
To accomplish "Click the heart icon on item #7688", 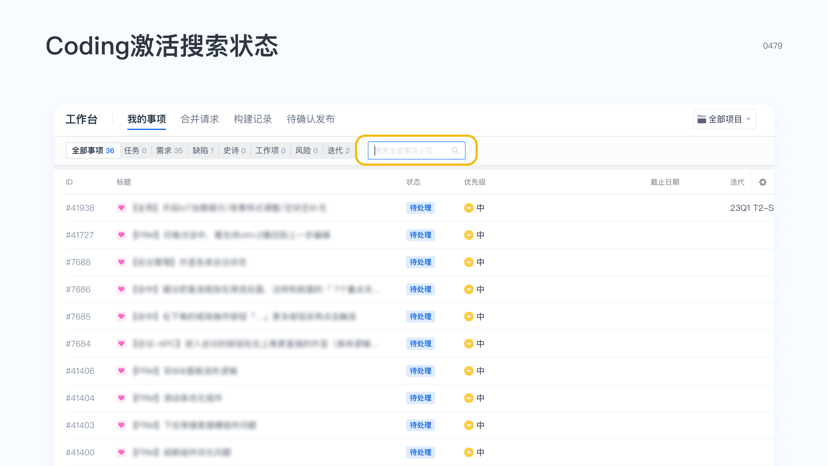I will (x=121, y=262).
